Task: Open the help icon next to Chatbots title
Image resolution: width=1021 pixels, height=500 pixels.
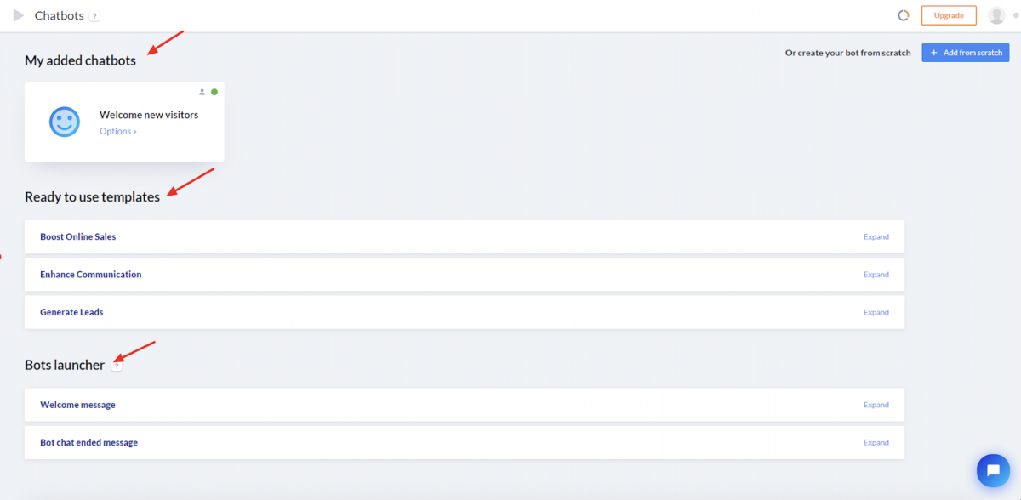Action: click(x=94, y=16)
